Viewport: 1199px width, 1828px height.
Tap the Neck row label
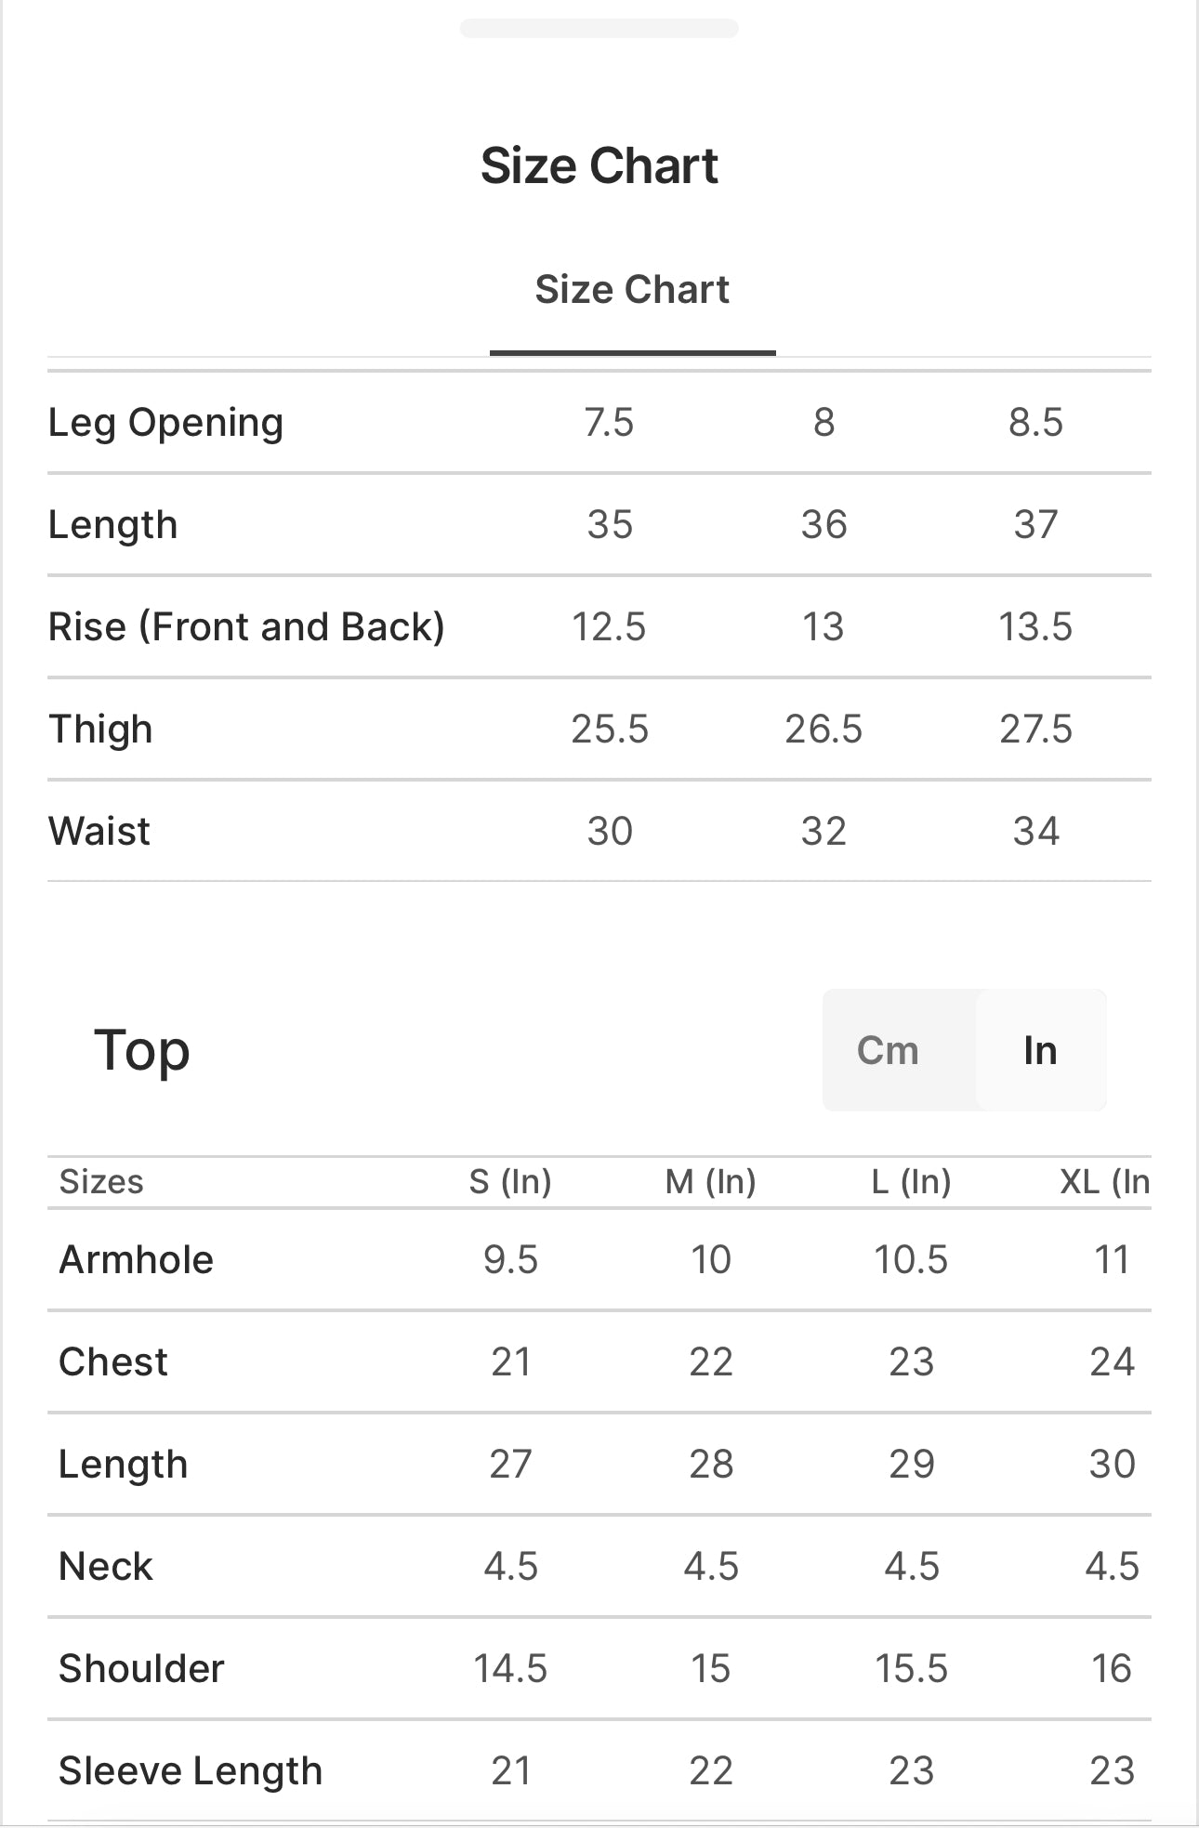click(106, 1567)
